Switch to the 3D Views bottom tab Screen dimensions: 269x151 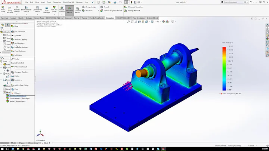pos(22,143)
